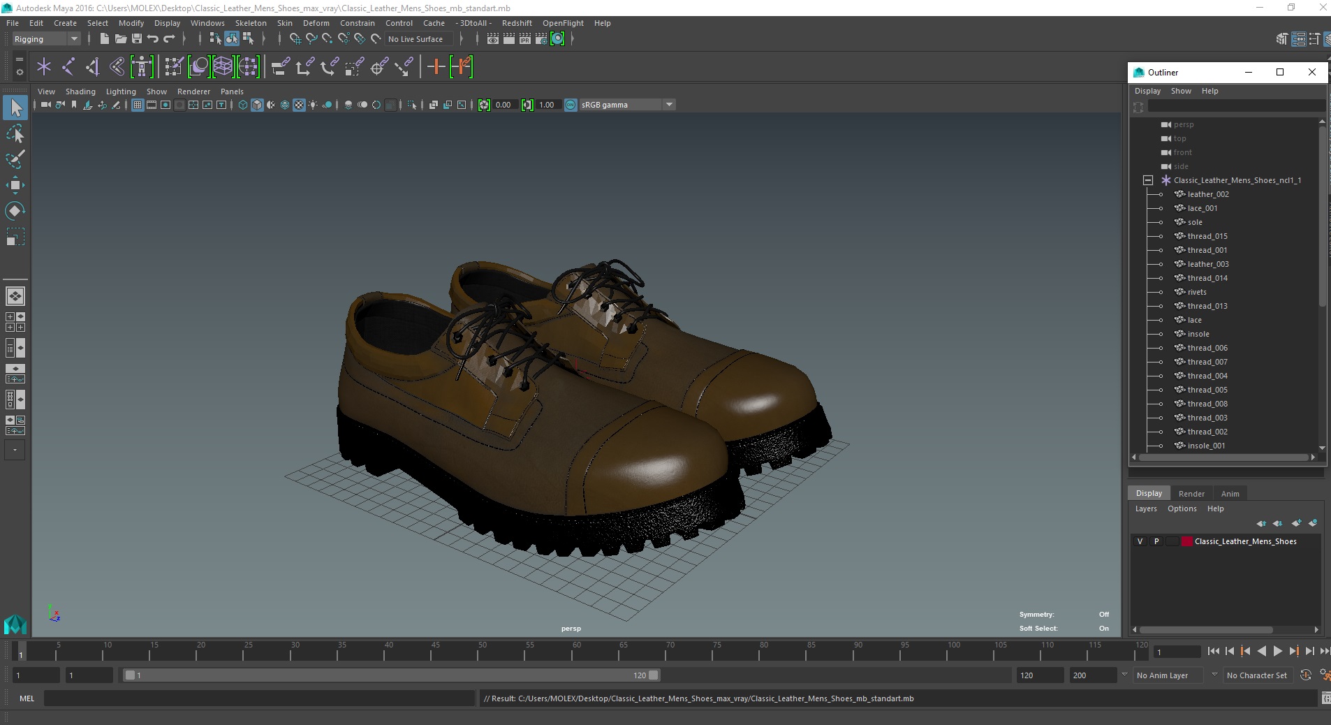The image size is (1331, 725).
Task: Toggle the viewport Grid display button
Action: (x=138, y=105)
